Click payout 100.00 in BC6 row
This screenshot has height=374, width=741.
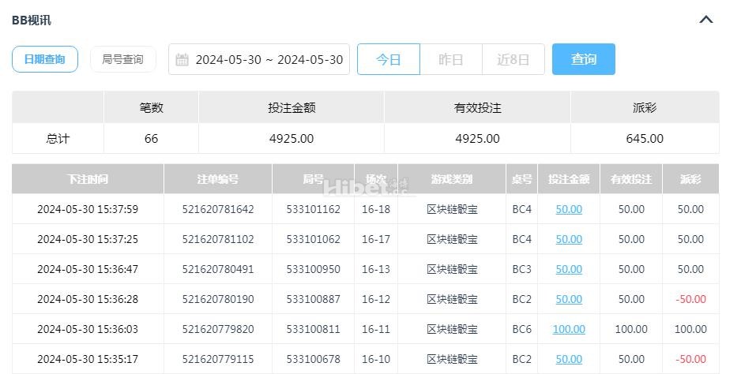(690, 329)
